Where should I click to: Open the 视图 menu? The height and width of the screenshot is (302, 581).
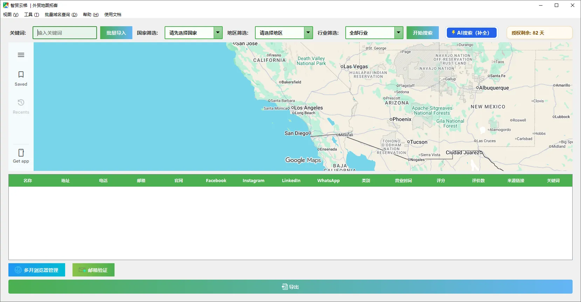click(x=11, y=14)
